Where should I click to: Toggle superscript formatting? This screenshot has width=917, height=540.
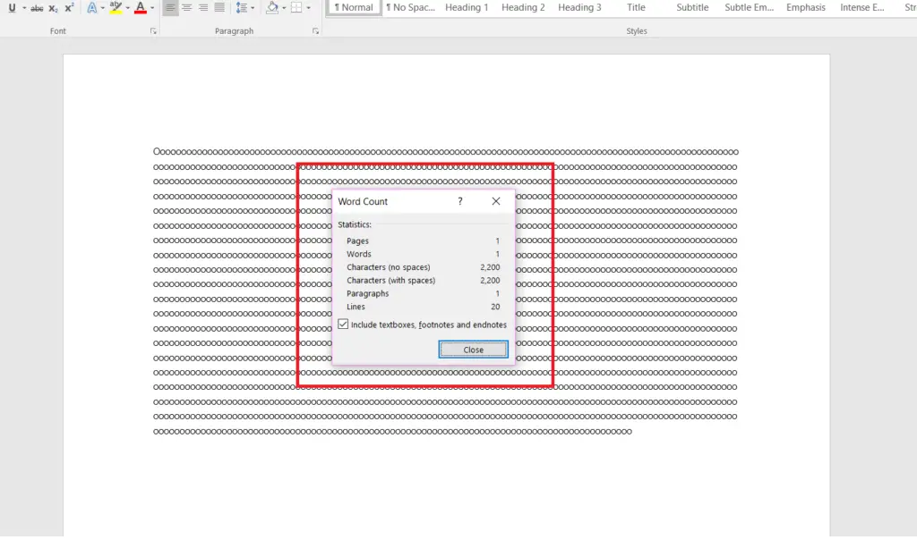click(x=69, y=8)
